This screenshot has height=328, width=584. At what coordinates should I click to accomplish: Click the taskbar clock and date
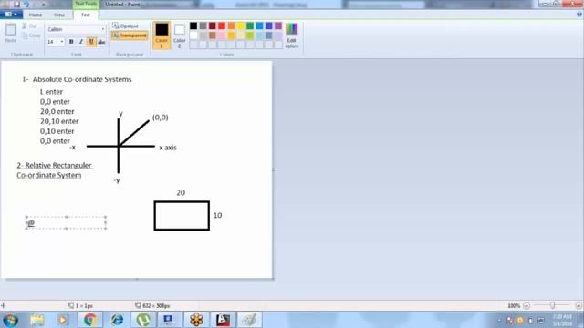coord(562,320)
